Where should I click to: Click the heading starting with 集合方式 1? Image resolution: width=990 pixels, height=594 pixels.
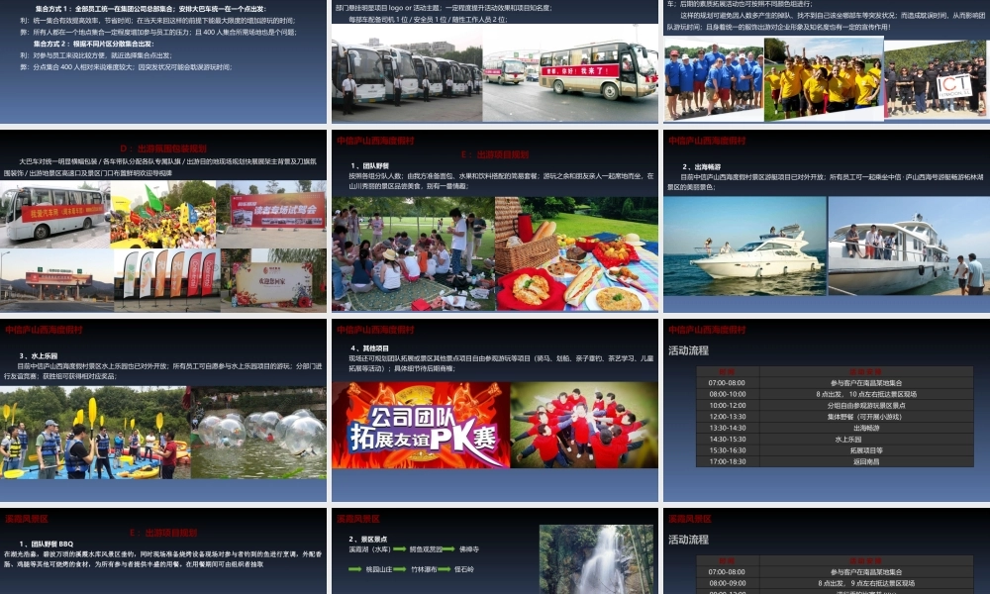150,9
